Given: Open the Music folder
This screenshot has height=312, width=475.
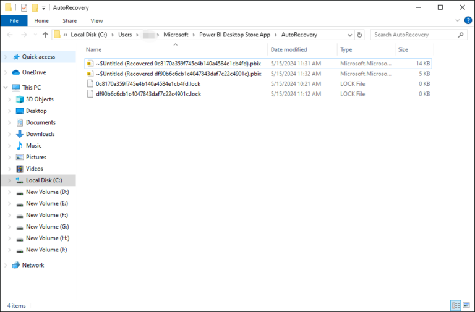Looking at the screenshot, I should tap(33, 146).
